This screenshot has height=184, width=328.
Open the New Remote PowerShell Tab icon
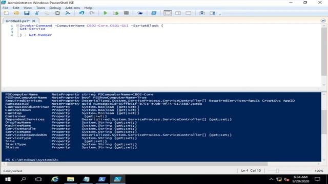[x=140, y=13]
